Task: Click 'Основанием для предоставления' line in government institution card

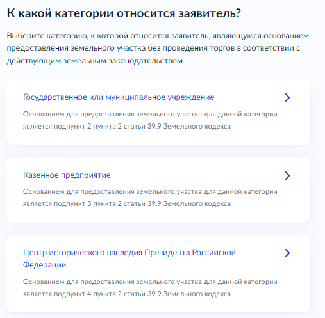Action: [150, 114]
